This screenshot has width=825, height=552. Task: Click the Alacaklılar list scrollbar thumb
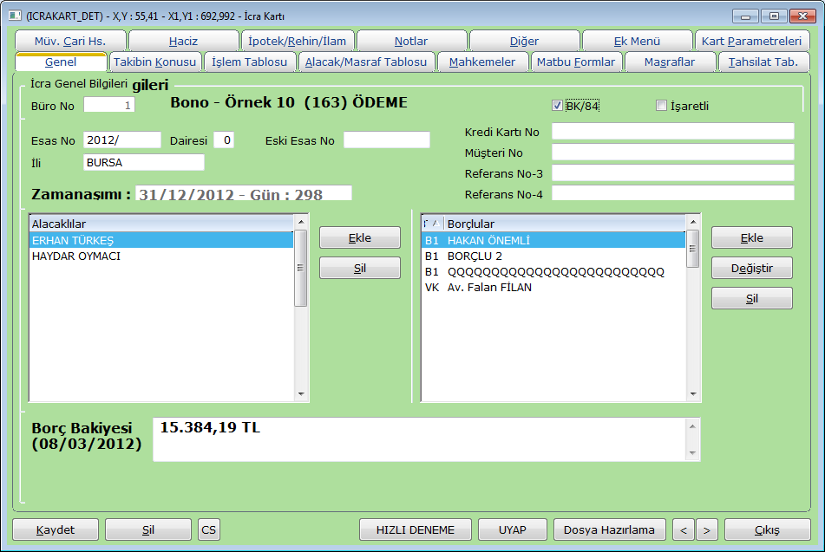[x=301, y=268]
